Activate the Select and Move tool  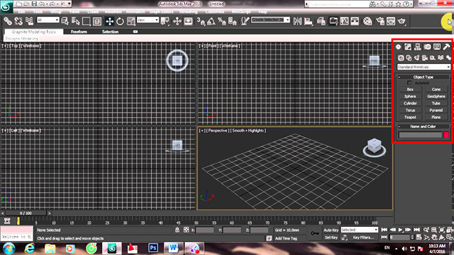pos(109,21)
